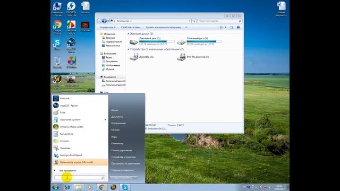Viewport: 340px width, 191px height.
Task: Select Недавние места in navigation pane
Action: pyautogui.click(x=112, y=42)
